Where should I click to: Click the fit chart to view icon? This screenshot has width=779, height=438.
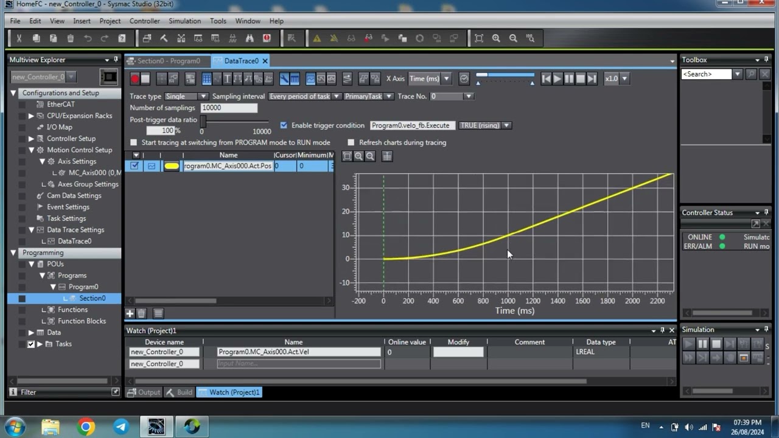[347, 156]
